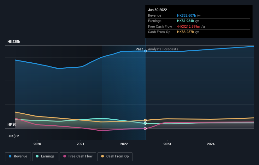Click the HK$1.984b earnings value
The height and width of the screenshot is (165, 259).
click(x=185, y=21)
